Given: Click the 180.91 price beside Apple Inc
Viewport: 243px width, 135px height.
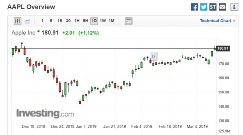Looking at the screenshot, I should coord(50,32).
